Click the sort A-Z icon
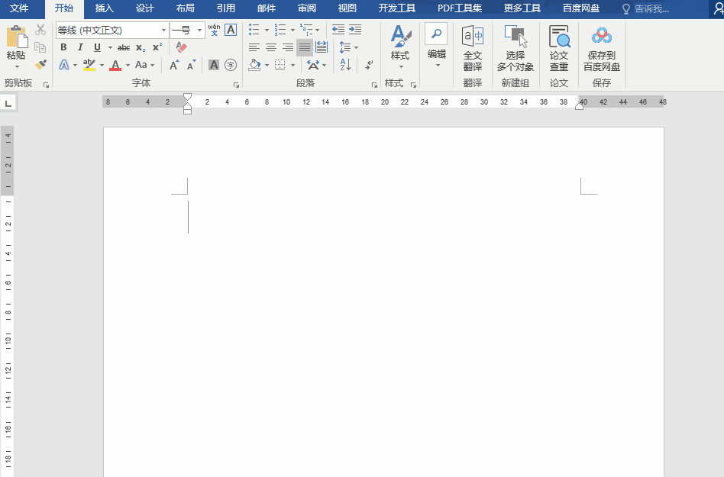The width and height of the screenshot is (724, 477). (x=345, y=65)
